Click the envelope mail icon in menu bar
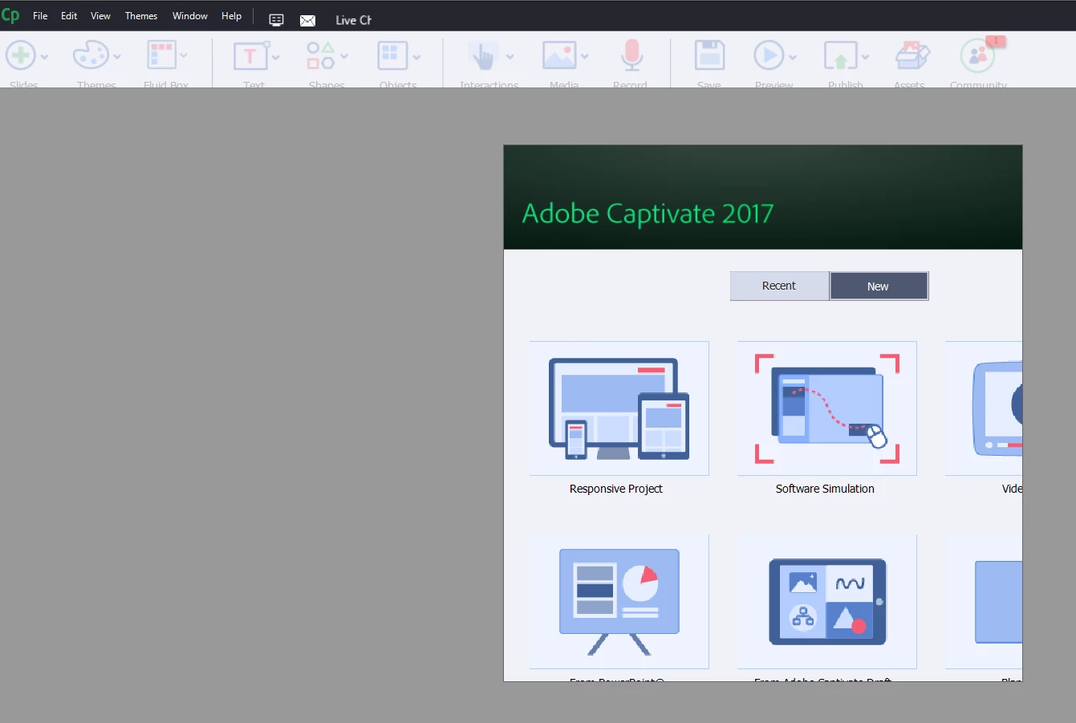This screenshot has width=1076, height=723. [x=307, y=20]
